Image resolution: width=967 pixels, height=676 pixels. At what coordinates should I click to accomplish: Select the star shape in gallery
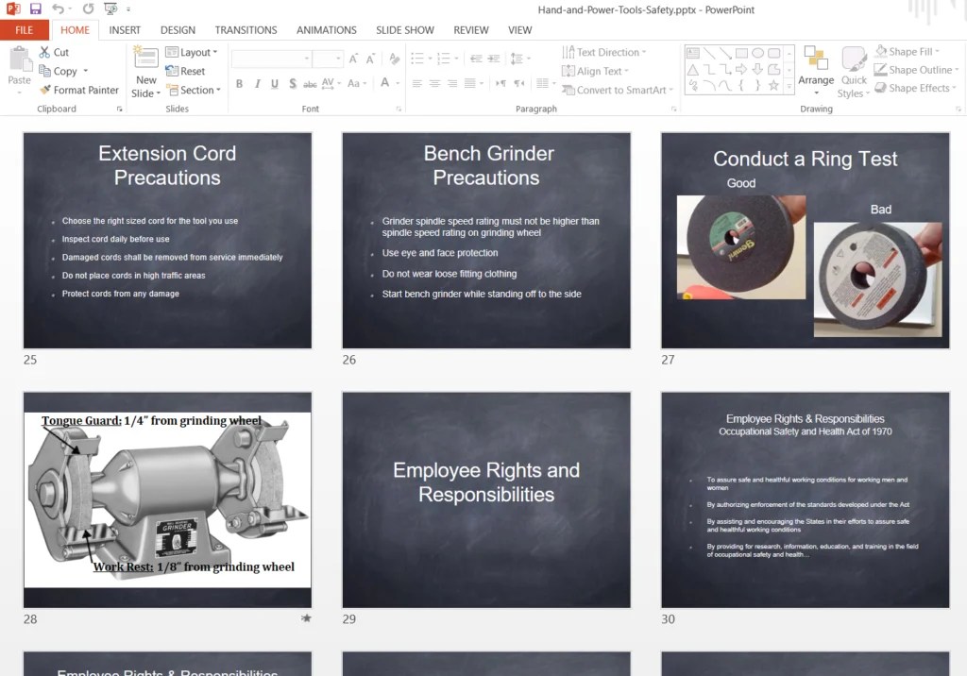773,86
